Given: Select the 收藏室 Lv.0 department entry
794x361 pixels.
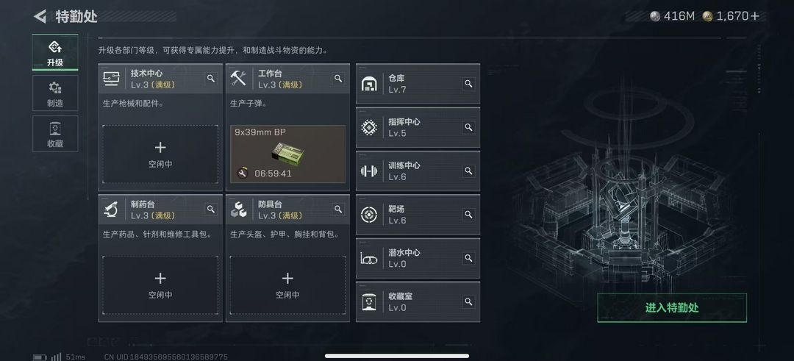Looking at the screenshot, I should pos(418,301).
